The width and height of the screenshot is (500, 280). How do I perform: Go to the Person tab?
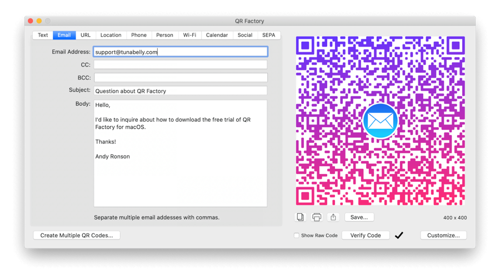click(x=165, y=35)
